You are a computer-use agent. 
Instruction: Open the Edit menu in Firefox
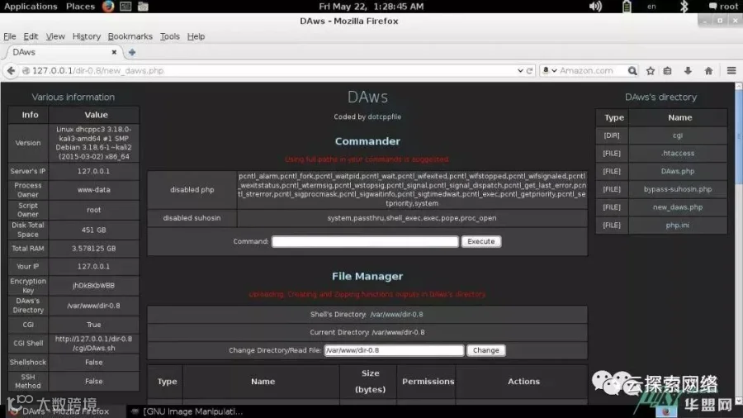pos(31,36)
